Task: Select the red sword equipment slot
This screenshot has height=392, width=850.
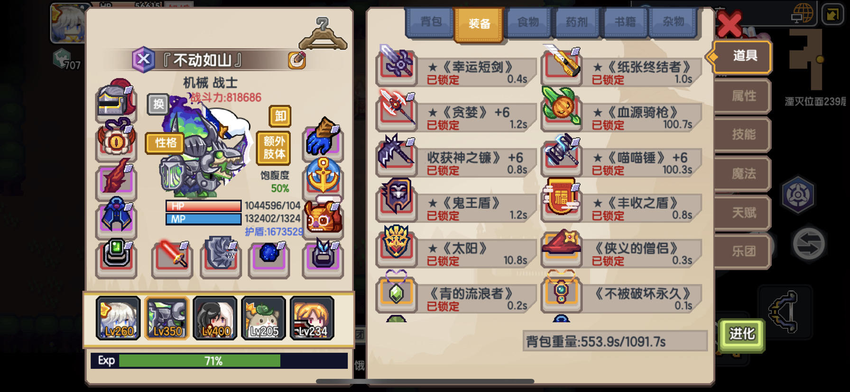Action: 172,258
